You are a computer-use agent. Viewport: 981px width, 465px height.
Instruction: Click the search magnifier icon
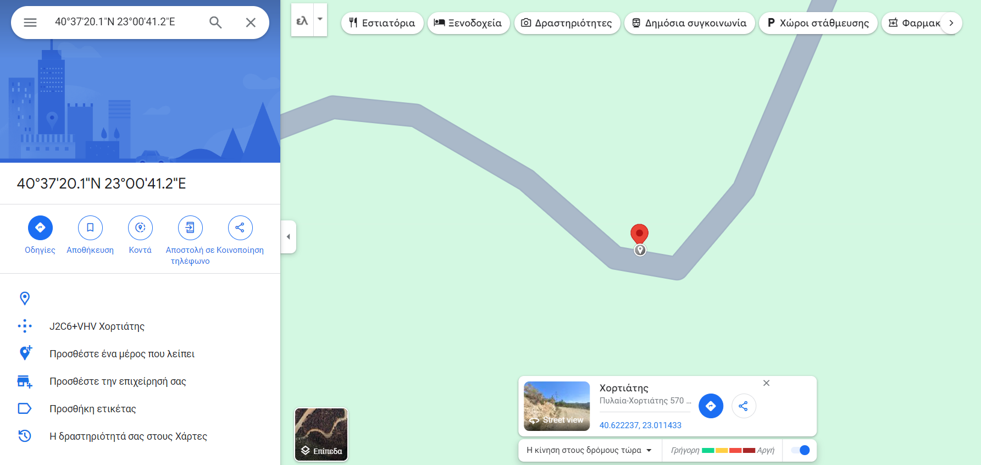(215, 23)
